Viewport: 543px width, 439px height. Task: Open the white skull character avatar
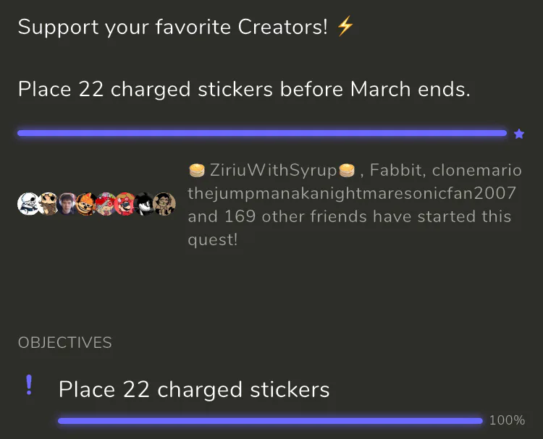pyautogui.click(x=28, y=203)
